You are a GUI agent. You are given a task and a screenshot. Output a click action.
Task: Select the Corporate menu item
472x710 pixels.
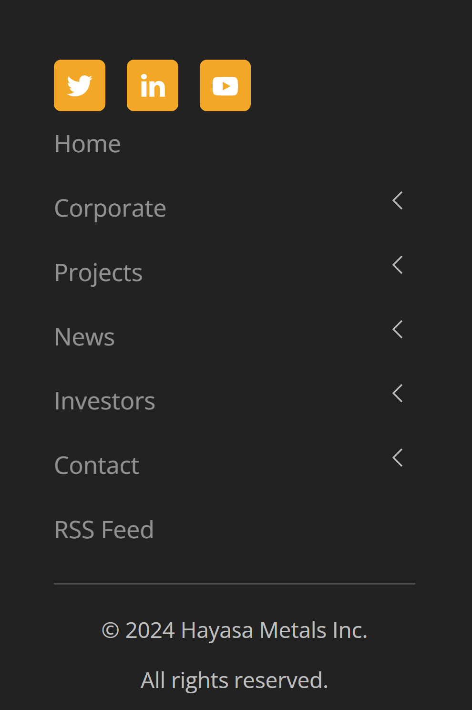point(110,209)
